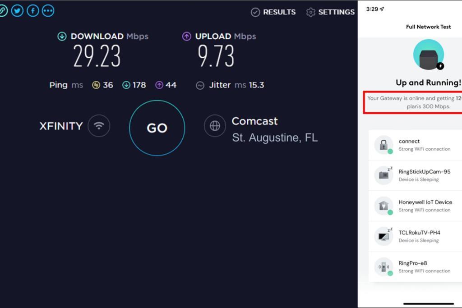Share result via Twitter icon
The width and height of the screenshot is (462, 308).
tap(18, 11)
